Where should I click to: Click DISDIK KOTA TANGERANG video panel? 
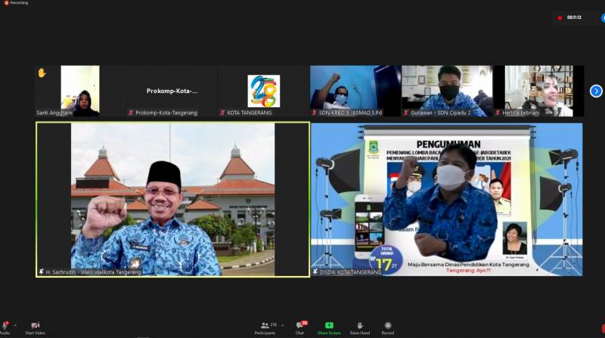pyautogui.click(x=446, y=199)
